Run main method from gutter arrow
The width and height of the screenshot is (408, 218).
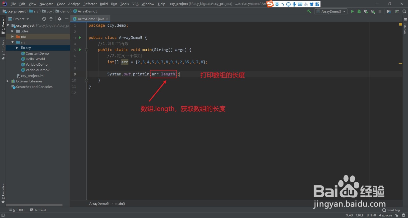pyautogui.click(x=80, y=50)
